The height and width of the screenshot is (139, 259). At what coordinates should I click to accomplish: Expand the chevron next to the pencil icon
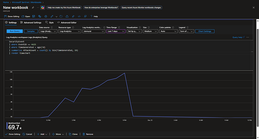[56, 17]
